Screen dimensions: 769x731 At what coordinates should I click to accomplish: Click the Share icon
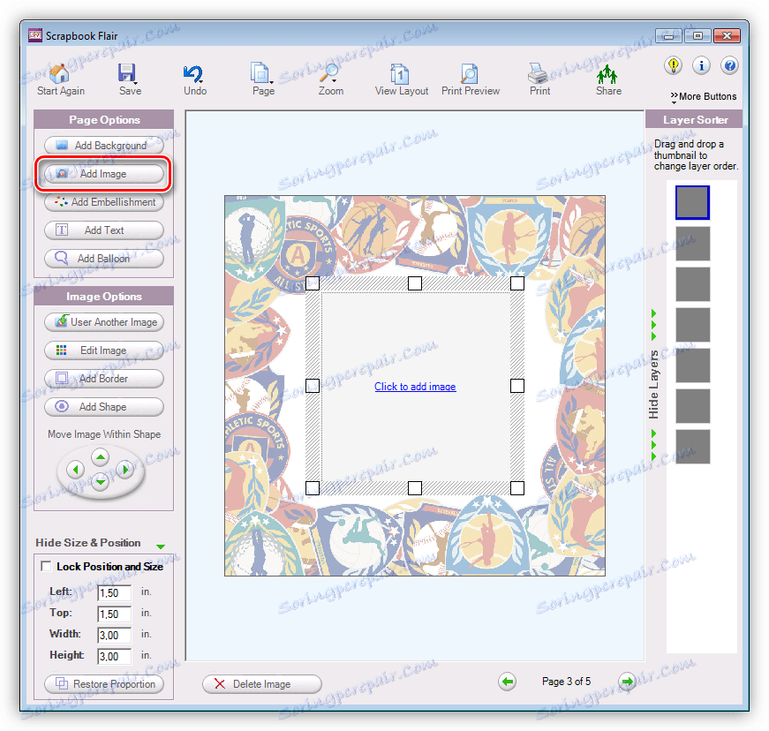(607, 73)
